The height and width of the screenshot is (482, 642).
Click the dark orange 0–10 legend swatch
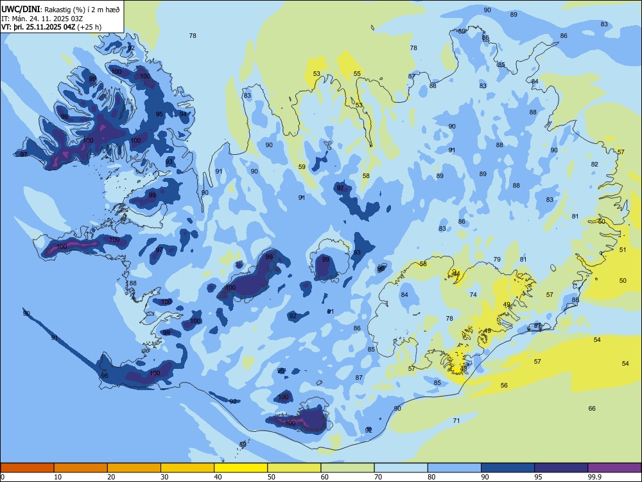tap(27, 468)
